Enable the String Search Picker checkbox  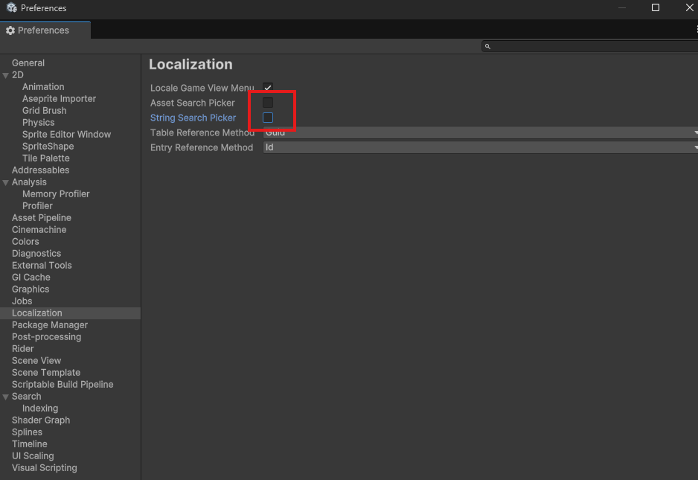[x=268, y=118]
